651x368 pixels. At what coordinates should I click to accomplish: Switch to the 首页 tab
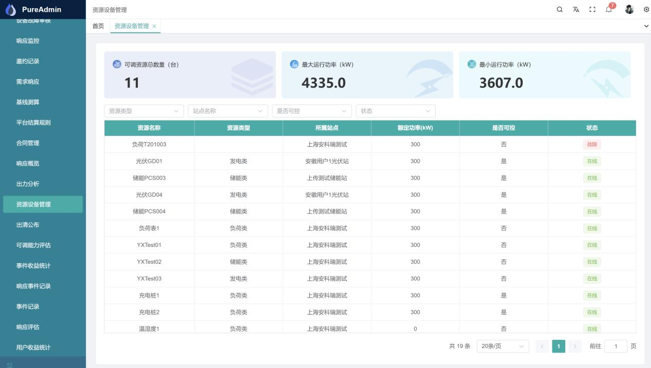98,26
